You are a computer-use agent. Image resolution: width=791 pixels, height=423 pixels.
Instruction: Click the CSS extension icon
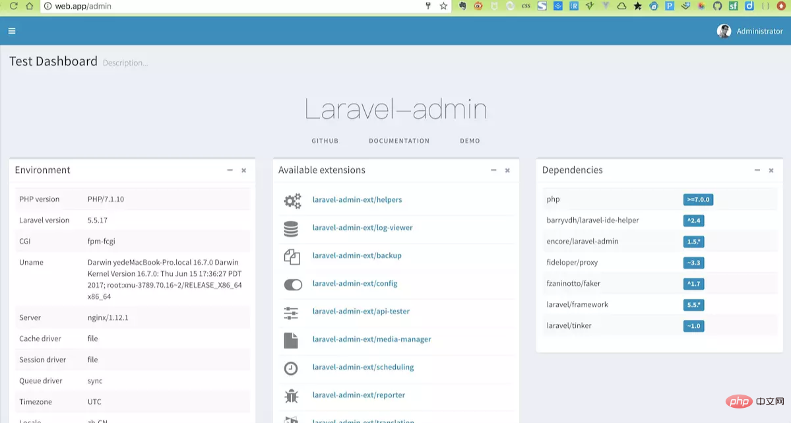(x=526, y=6)
